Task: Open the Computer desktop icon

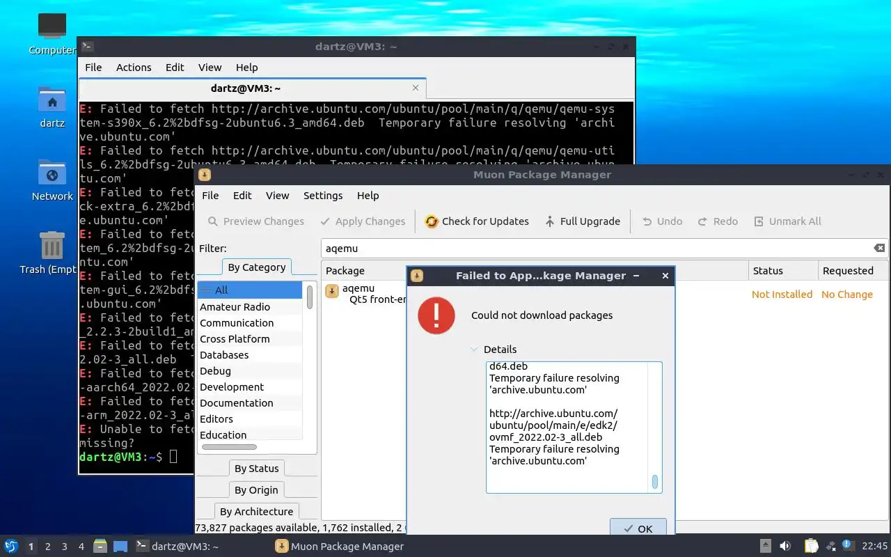Action: (52, 33)
